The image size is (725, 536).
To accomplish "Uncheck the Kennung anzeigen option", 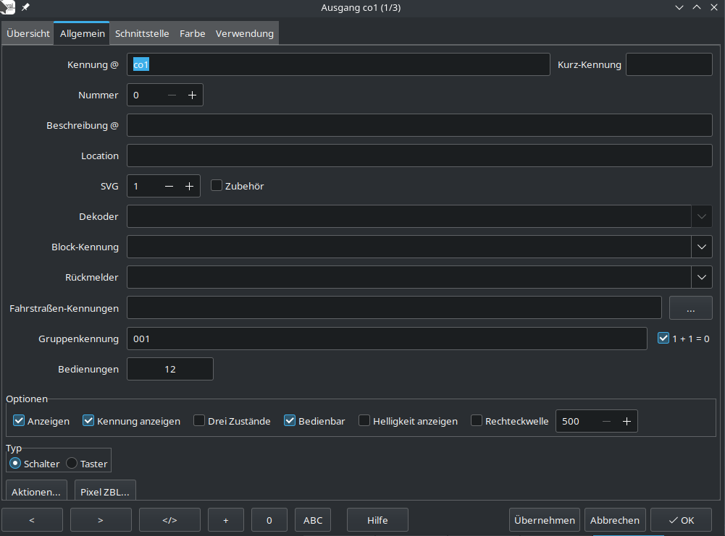I will point(89,421).
